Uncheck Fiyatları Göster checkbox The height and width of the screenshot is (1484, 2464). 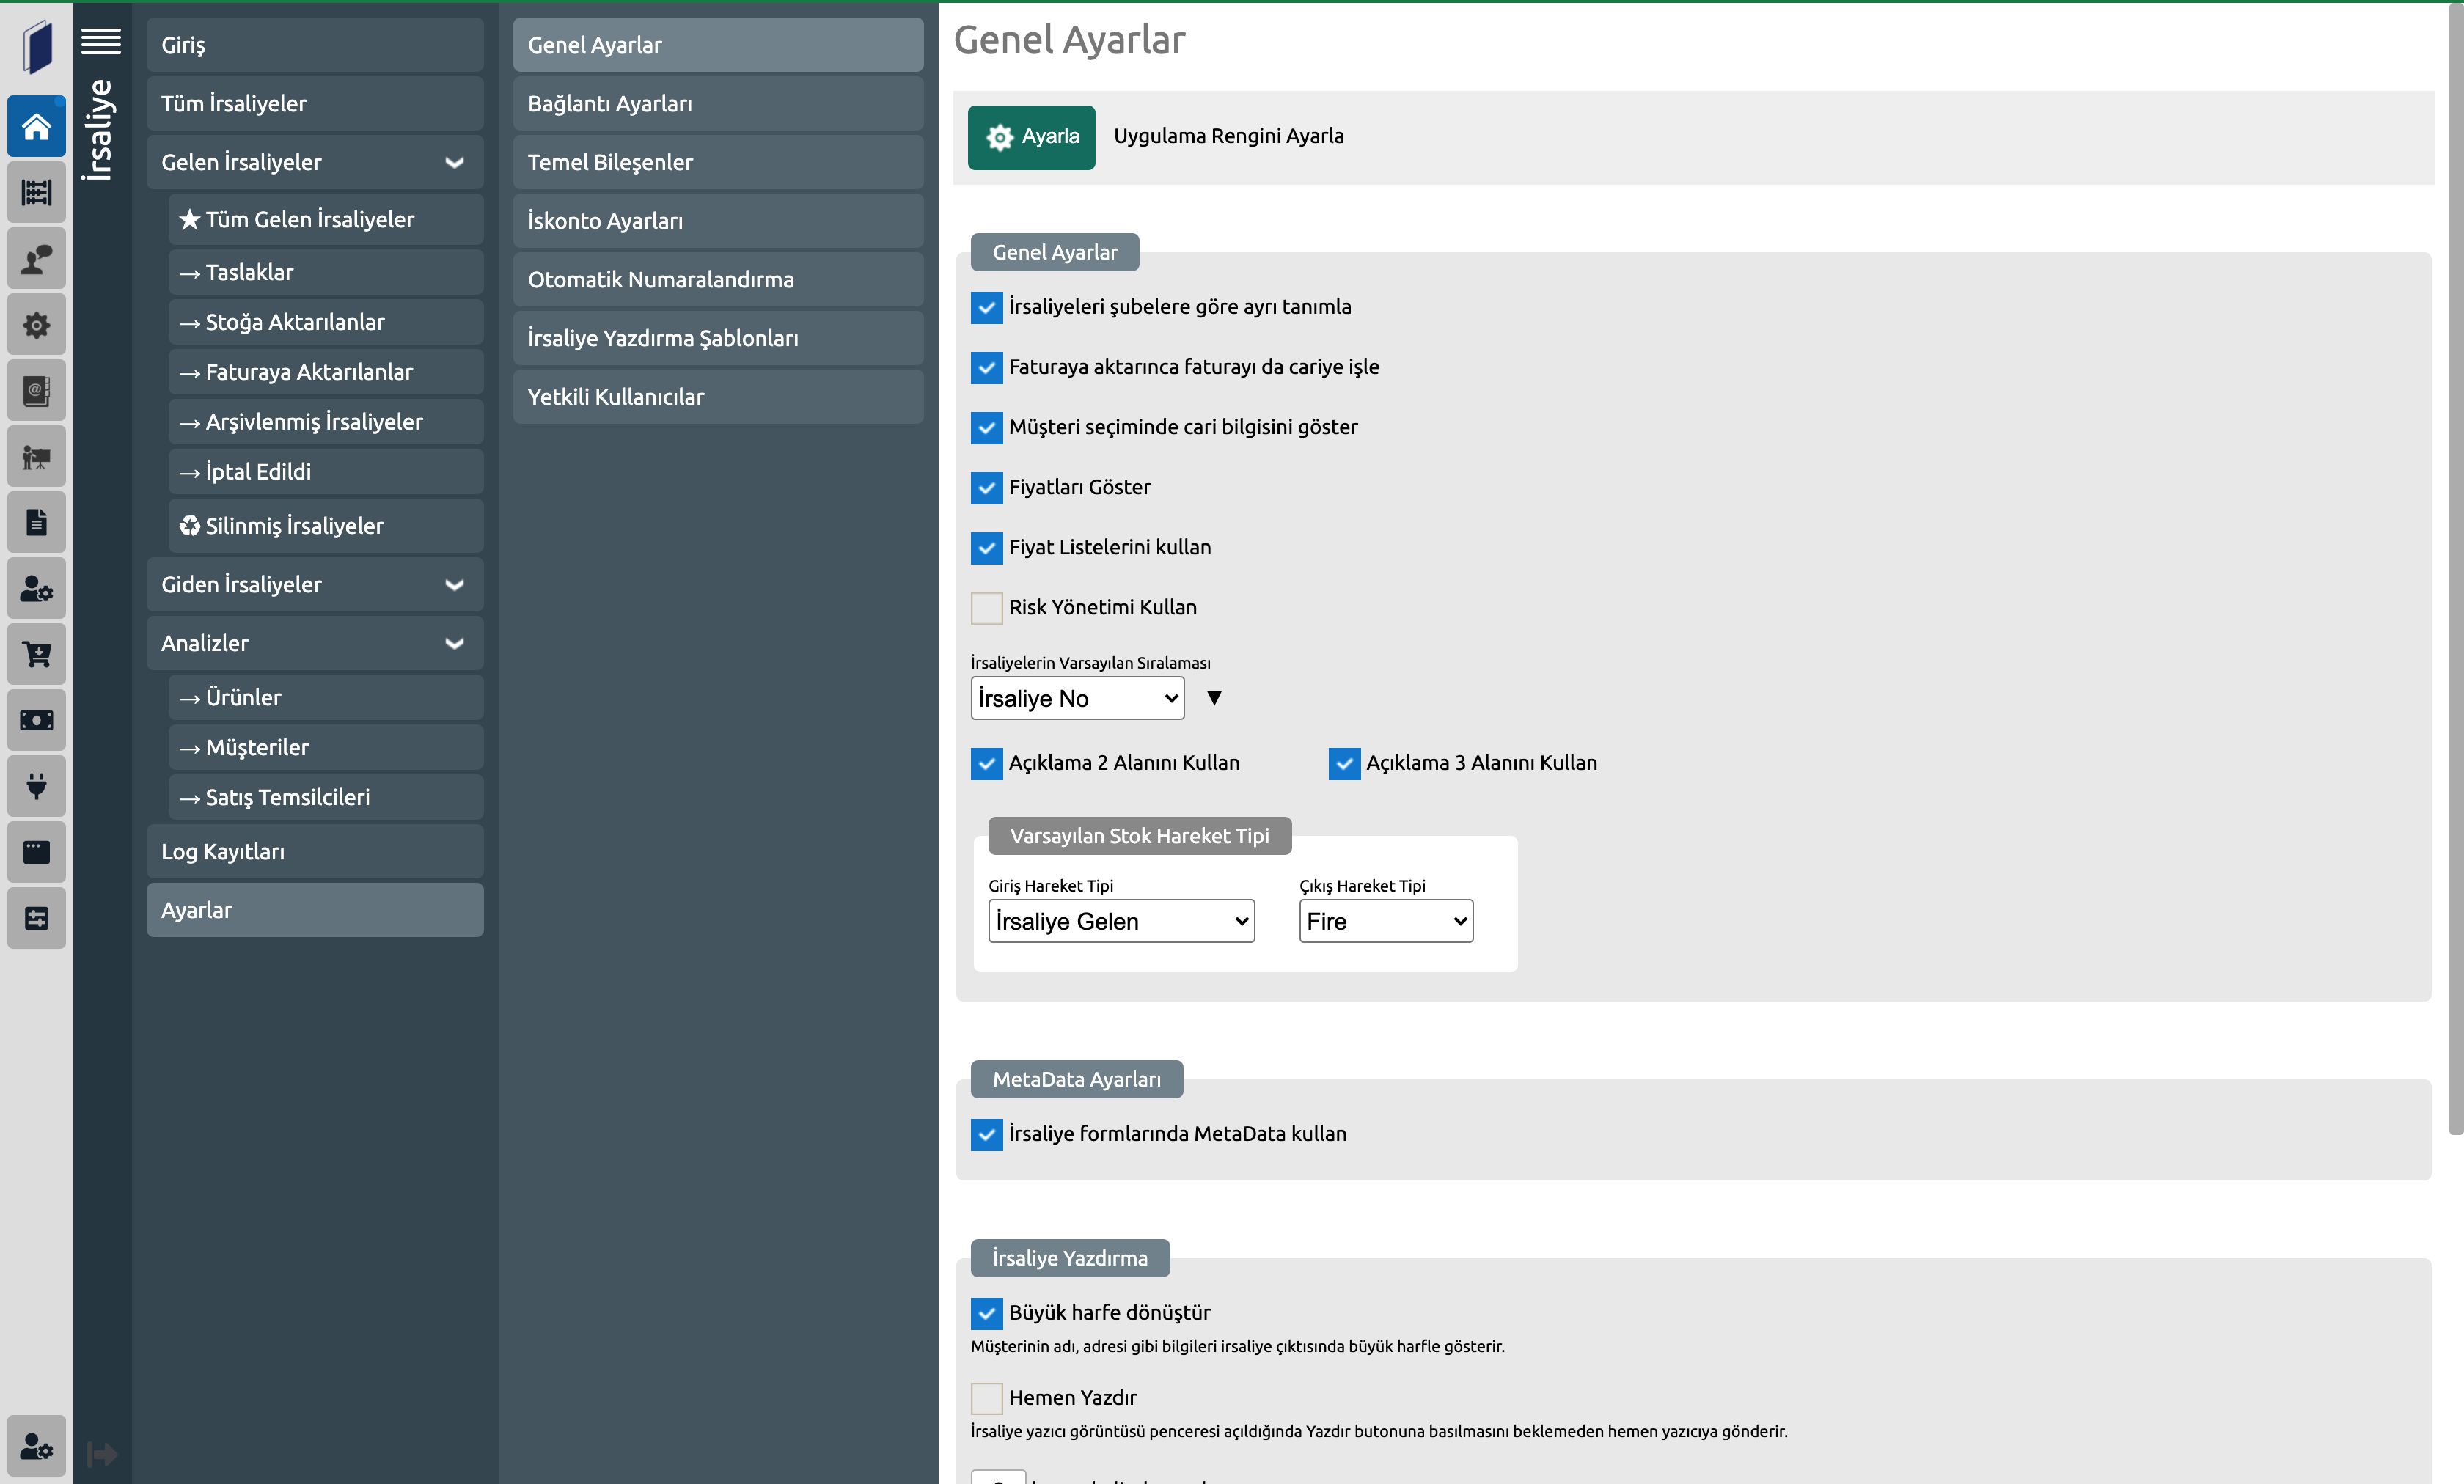(986, 488)
